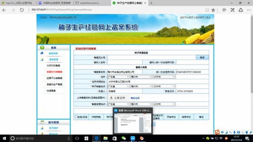This screenshot has width=253, height=142.
Task: Click the 验证 button
Action: pos(202,57)
